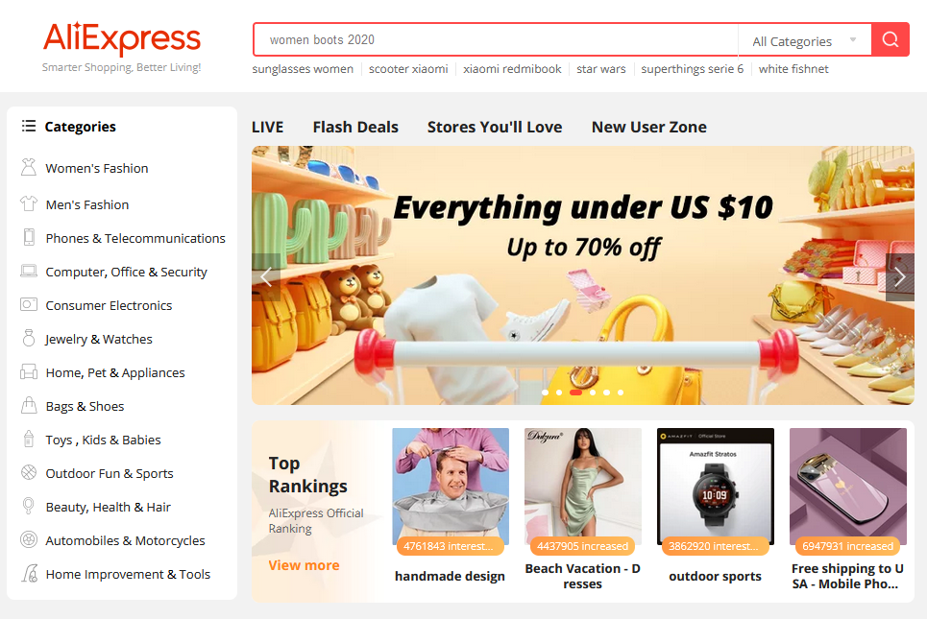This screenshot has height=619, width=927.
Task: Search suggestion link scooter xiaomi
Action: [x=408, y=69]
